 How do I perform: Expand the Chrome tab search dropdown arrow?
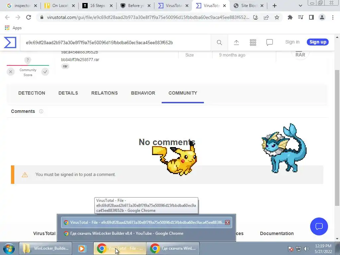click(x=300, y=6)
